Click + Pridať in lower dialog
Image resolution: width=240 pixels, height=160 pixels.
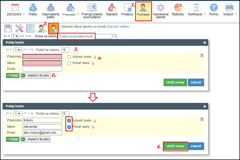pos(13,139)
